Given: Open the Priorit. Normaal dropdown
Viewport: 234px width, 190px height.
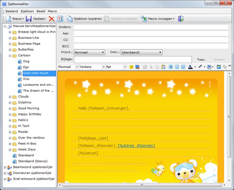Looking at the screenshot, I should 89,52.
